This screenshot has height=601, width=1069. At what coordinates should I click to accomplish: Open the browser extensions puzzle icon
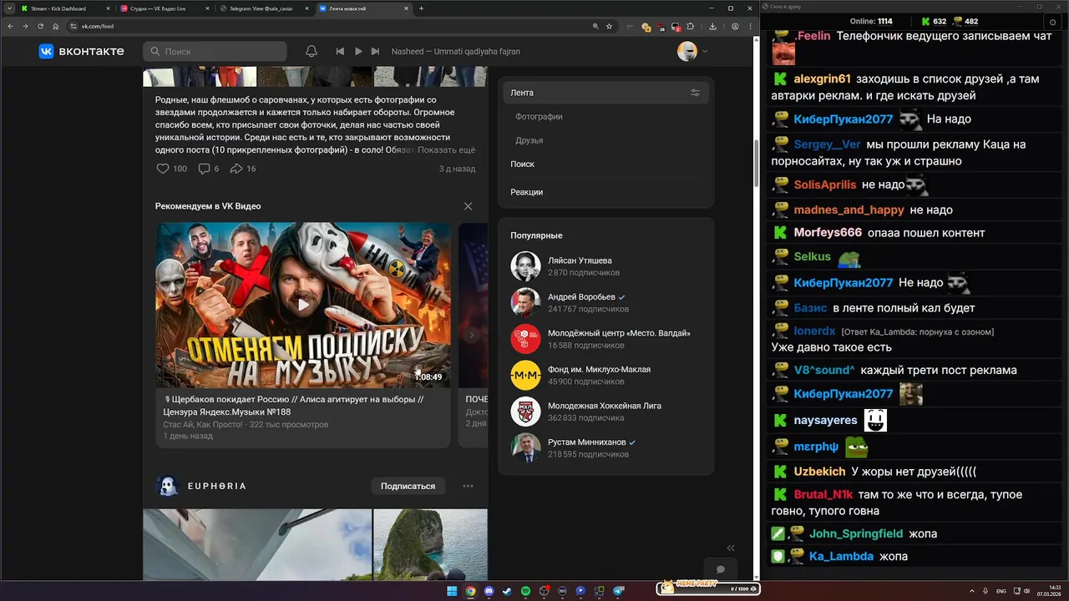coord(691,27)
